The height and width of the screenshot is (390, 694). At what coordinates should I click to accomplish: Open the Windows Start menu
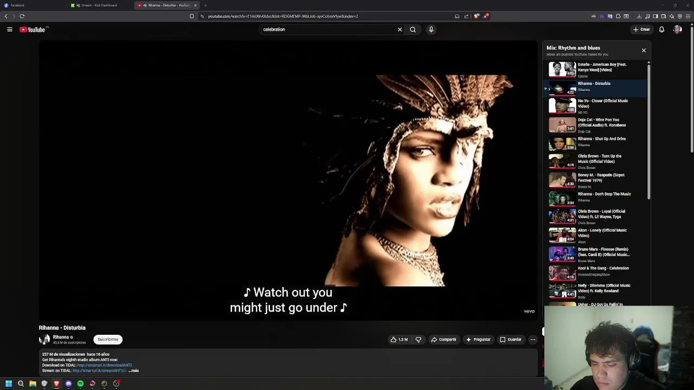9,383
